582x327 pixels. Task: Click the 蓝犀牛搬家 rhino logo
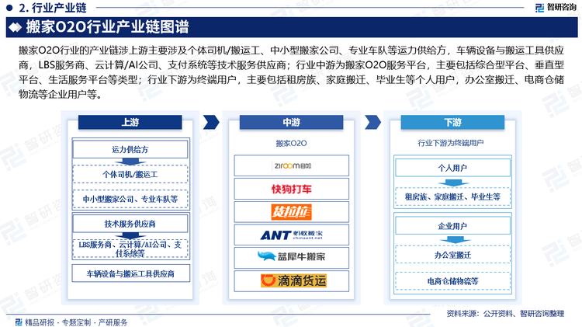(x=291, y=256)
